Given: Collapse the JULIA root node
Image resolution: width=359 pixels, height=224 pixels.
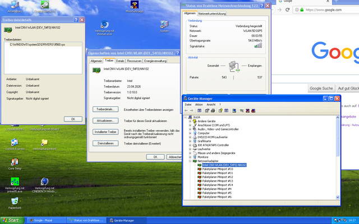Looking at the screenshot, I should [x=186, y=117].
